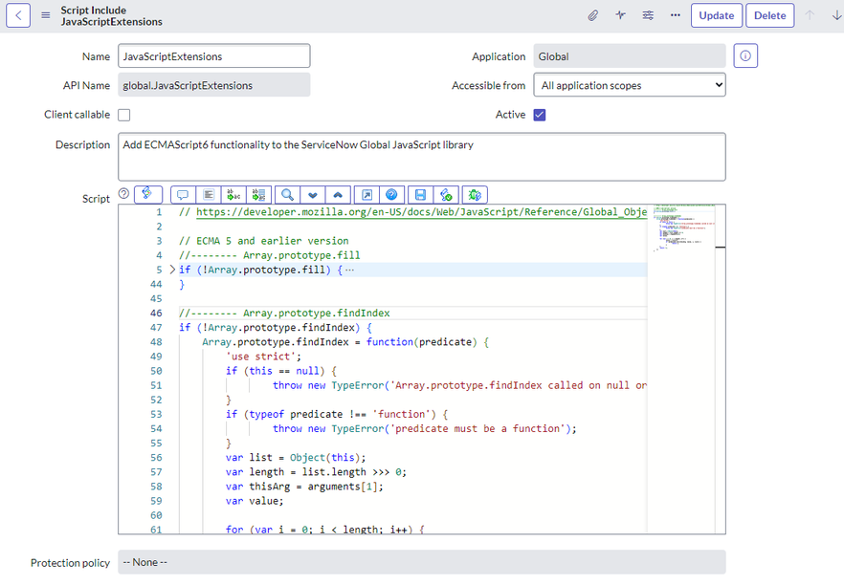Click the format code icon
Viewport: 844px width, 585px height.
(x=209, y=195)
